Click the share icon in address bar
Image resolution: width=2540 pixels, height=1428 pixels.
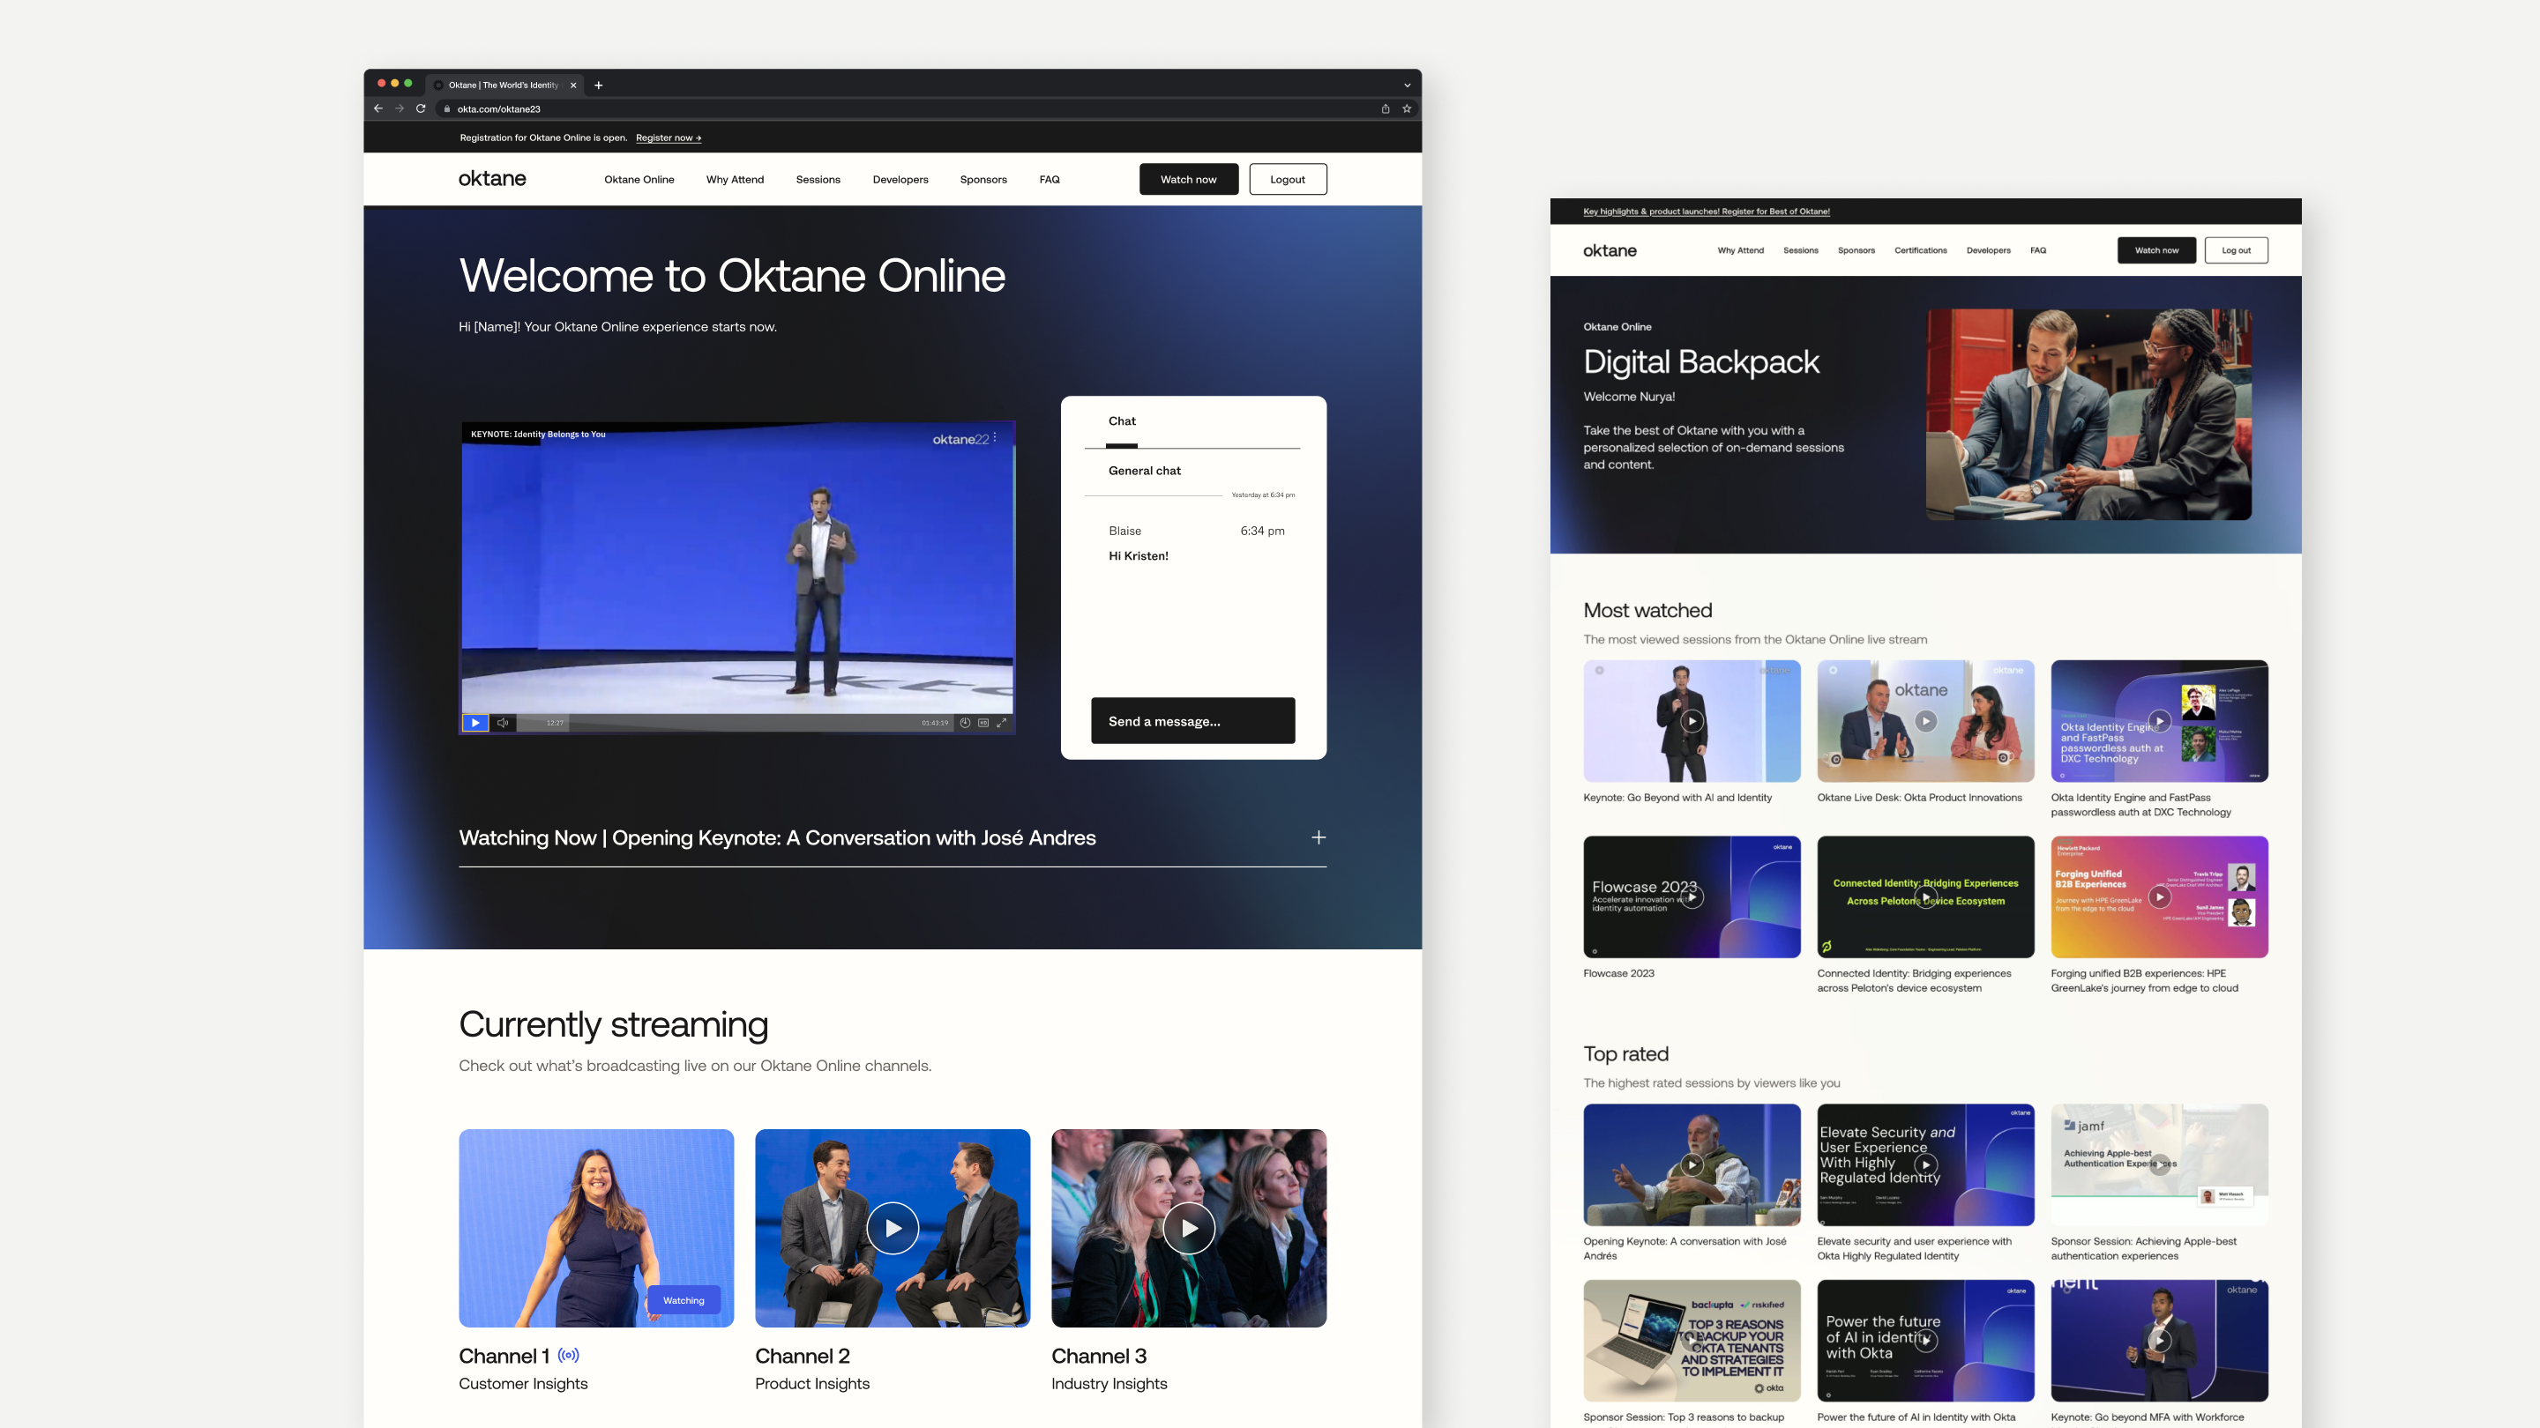point(1386,108)
